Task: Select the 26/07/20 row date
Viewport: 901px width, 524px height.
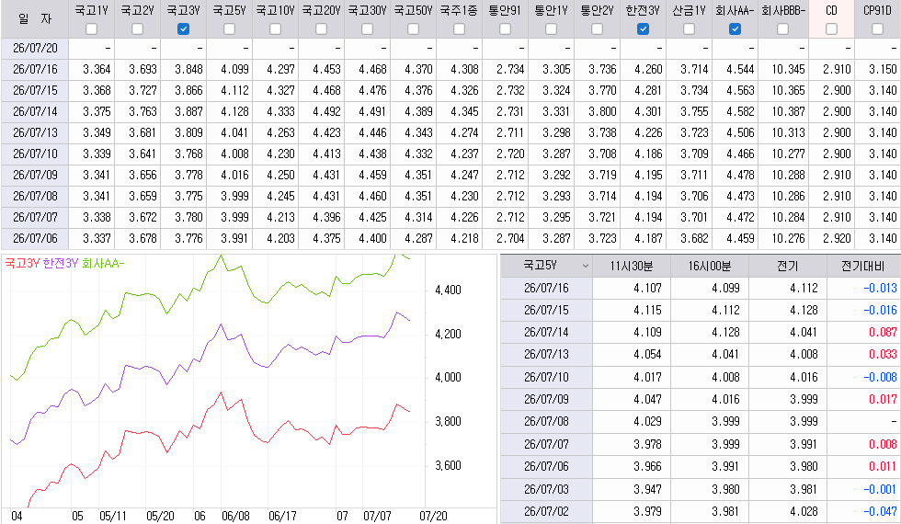Action: (35, 48)
